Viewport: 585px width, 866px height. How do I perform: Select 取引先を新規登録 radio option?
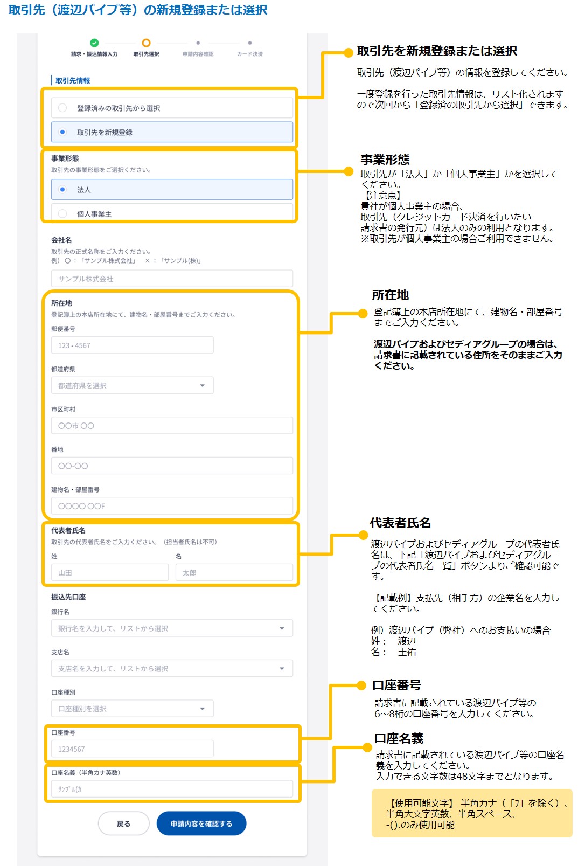[x=63, y=132]
